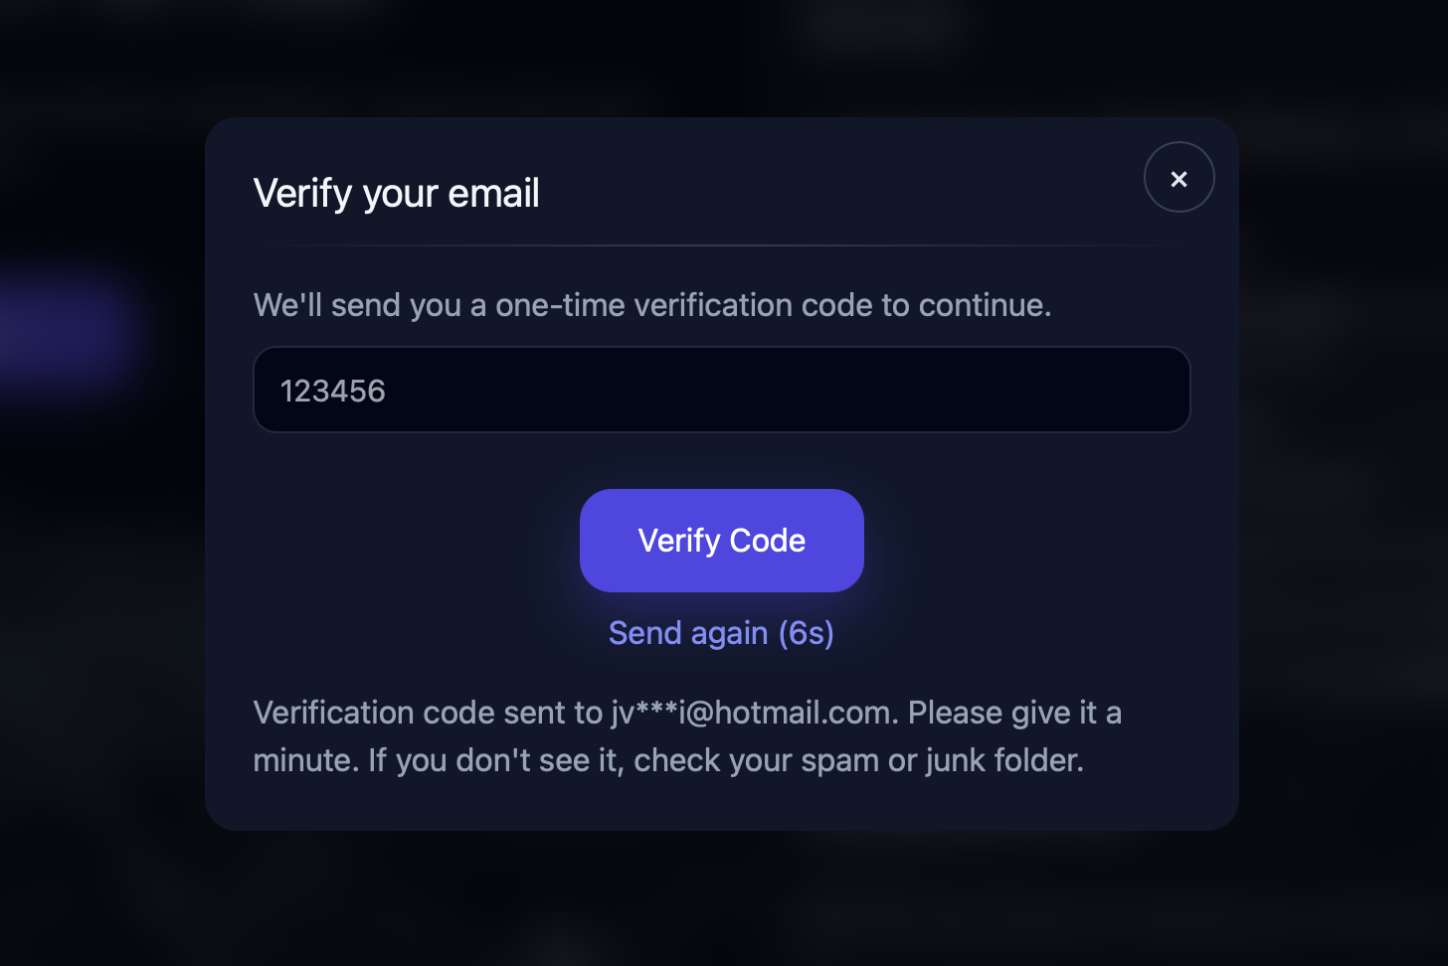Focus the verification code input field
The height and width of the screenshot is (966, 1448).
point(721,390)
